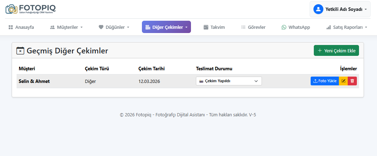Go to Anasayfa home page
377x156 pixels.
(x=21, y=27)
